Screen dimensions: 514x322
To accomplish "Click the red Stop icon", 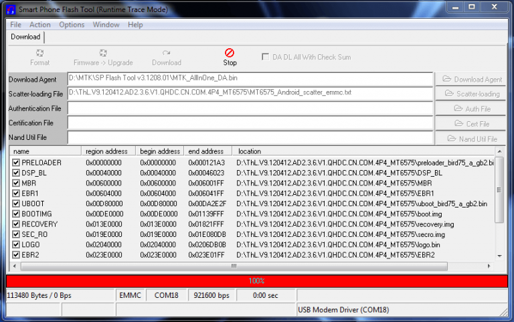I will pyautogui.click(x=230, y=53).
